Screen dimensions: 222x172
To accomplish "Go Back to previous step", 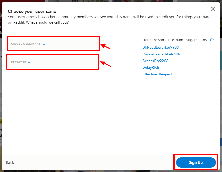I will click(x=10, y=162).
